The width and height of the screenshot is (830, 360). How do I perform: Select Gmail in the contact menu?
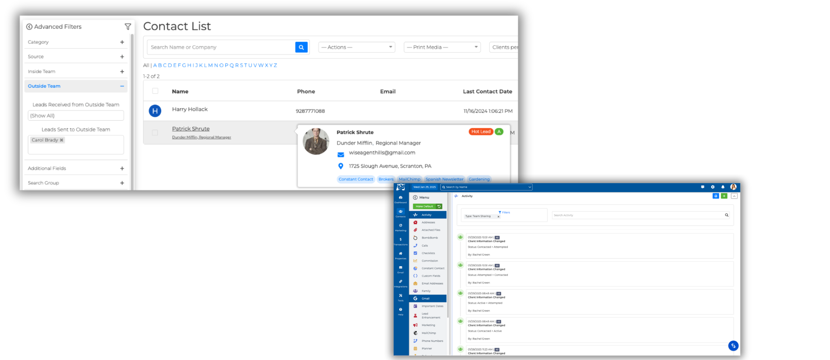point(428,299)
